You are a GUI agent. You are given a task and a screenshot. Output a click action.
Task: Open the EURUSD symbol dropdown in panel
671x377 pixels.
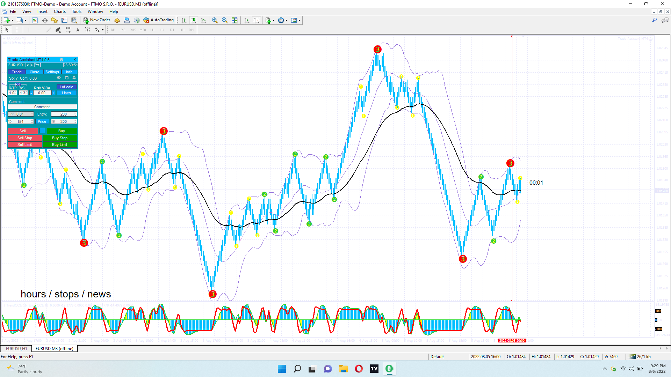coord(16,65)
